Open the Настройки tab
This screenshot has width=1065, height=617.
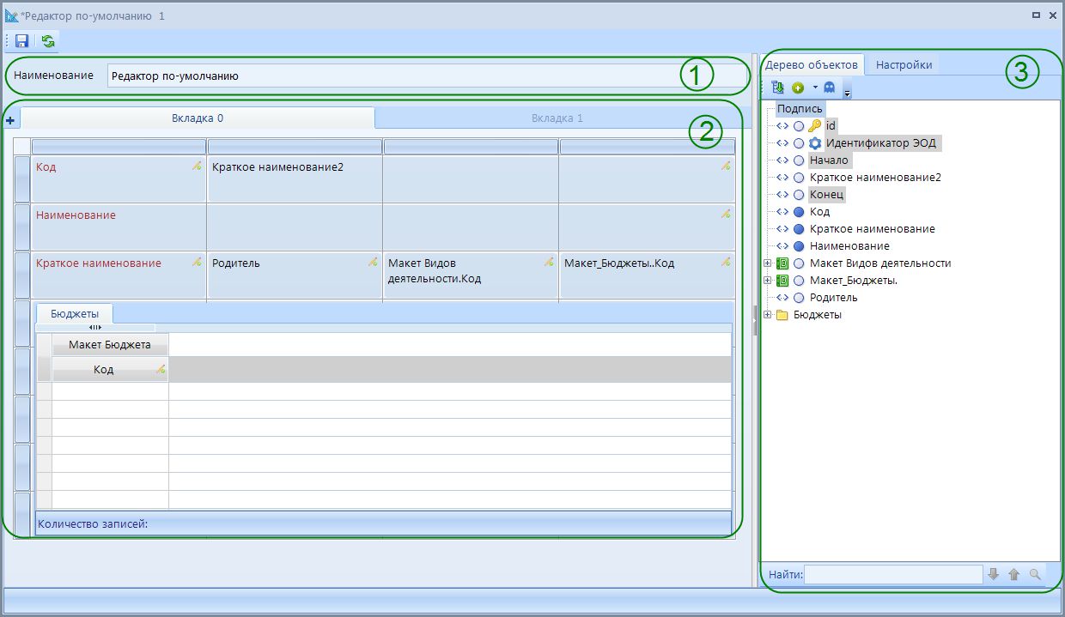pos(904,64)
